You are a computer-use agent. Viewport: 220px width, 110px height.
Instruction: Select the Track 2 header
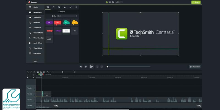(31, 100)
